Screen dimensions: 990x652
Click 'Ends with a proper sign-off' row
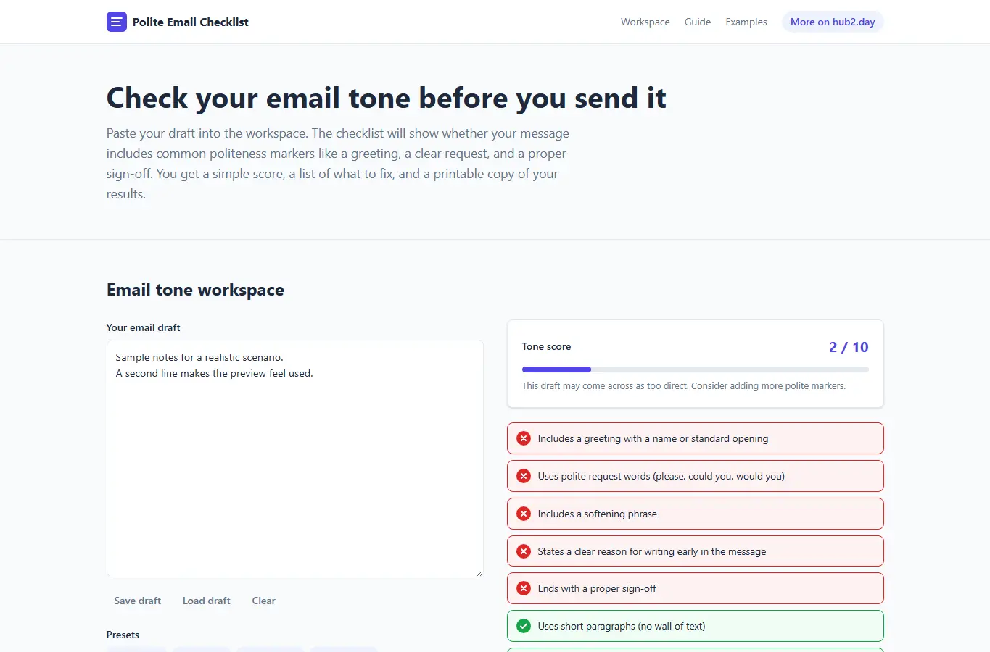pyautogui.click(x=696, y=588)
